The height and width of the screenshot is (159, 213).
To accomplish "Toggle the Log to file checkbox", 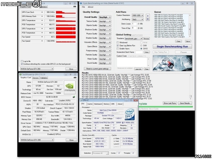I will pyautogui.click(x=22, y=61).
